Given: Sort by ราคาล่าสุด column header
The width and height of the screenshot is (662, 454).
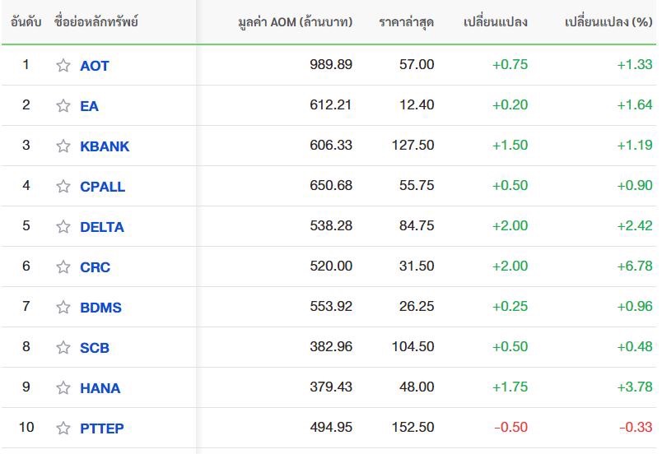Looking at the screenshot, I should click(406, 22).
